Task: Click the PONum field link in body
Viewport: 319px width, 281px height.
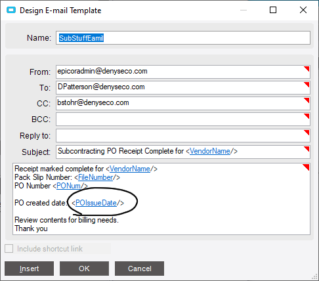Action: tap(68, 186)
